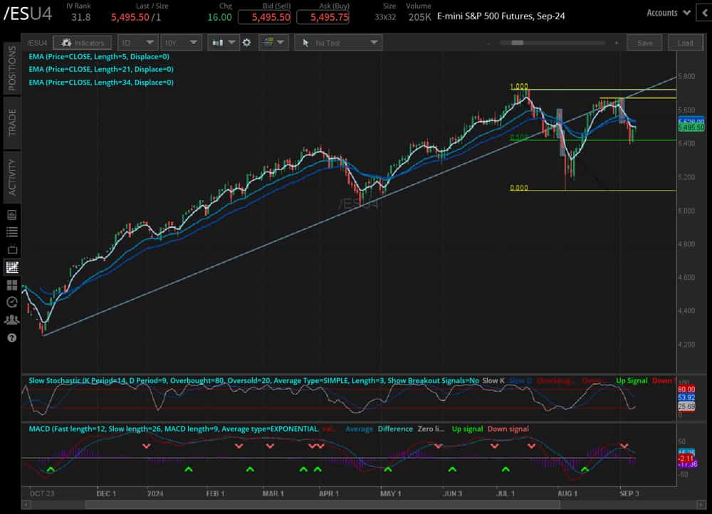Click the scrollbar right arrow
Image resolution: width=712 pixels, height=514 pixels.
pos(701,505)
